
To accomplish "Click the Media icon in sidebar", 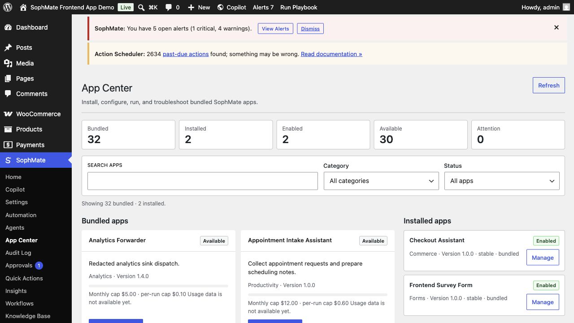I will 8,63.
